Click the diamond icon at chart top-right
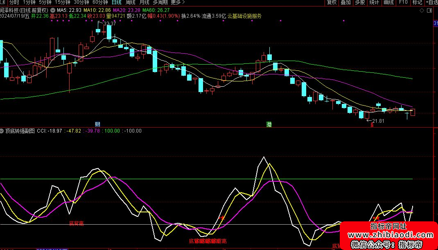Viewport: 438px width, 250px height. 422,11
